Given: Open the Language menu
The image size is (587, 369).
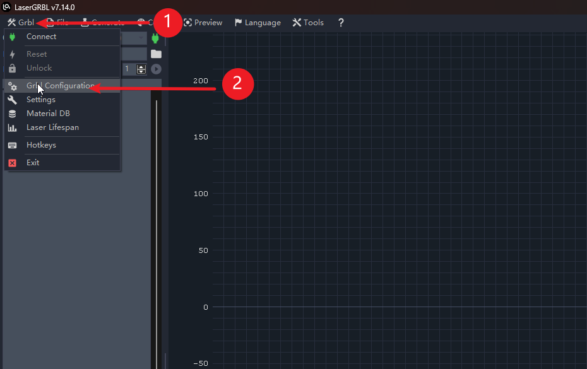Looking at the screenshot, I should pos(258,23).
